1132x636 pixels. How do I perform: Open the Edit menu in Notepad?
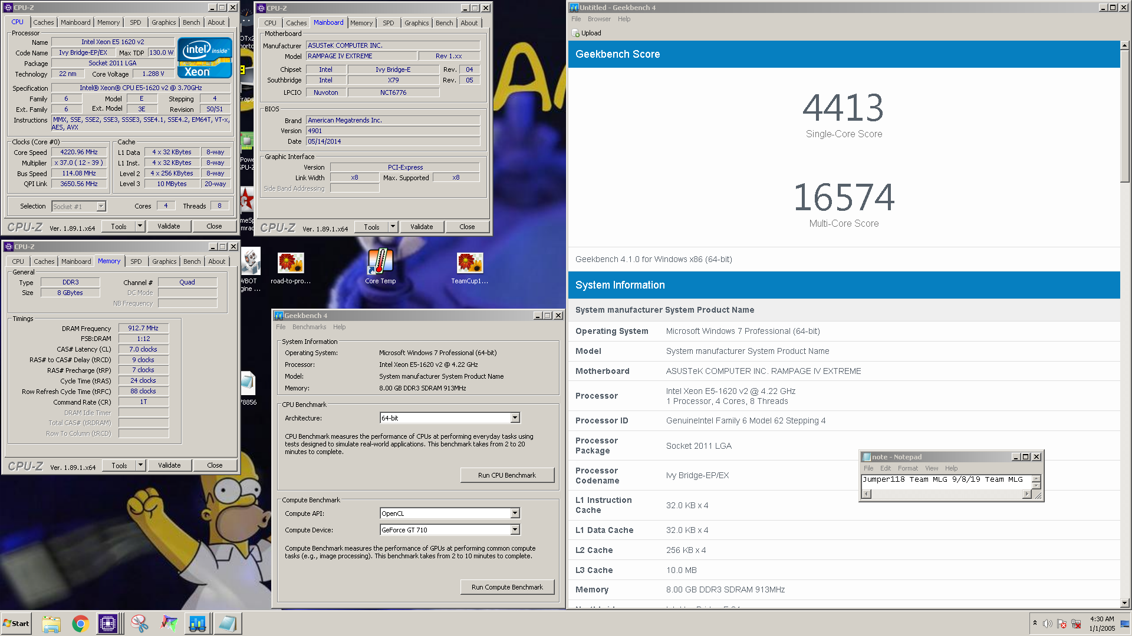885,468
